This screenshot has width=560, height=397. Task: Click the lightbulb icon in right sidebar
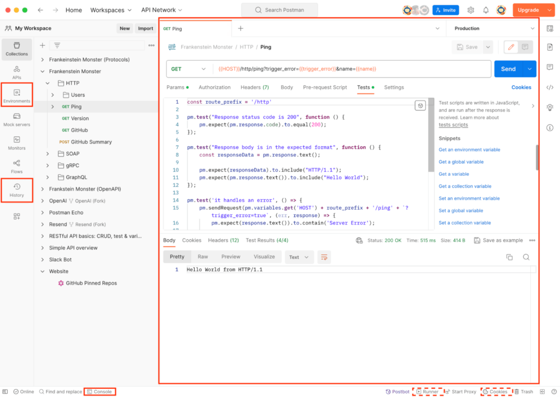pyautogui.click(x=550, y=108)
